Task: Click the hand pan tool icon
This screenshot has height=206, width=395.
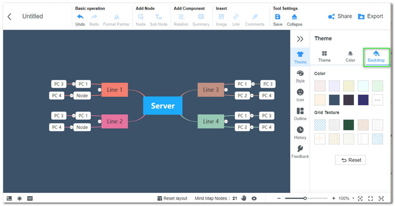Action: click(243, 198)
